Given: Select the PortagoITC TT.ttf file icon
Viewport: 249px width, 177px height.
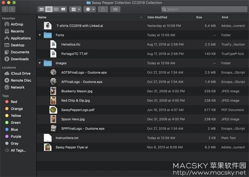Looking at the screenshot, I should pos(54,54).
